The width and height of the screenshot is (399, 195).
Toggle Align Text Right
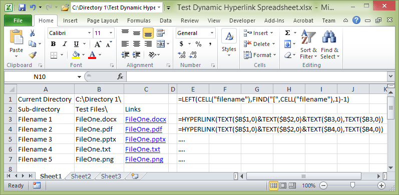coord(148,44)
